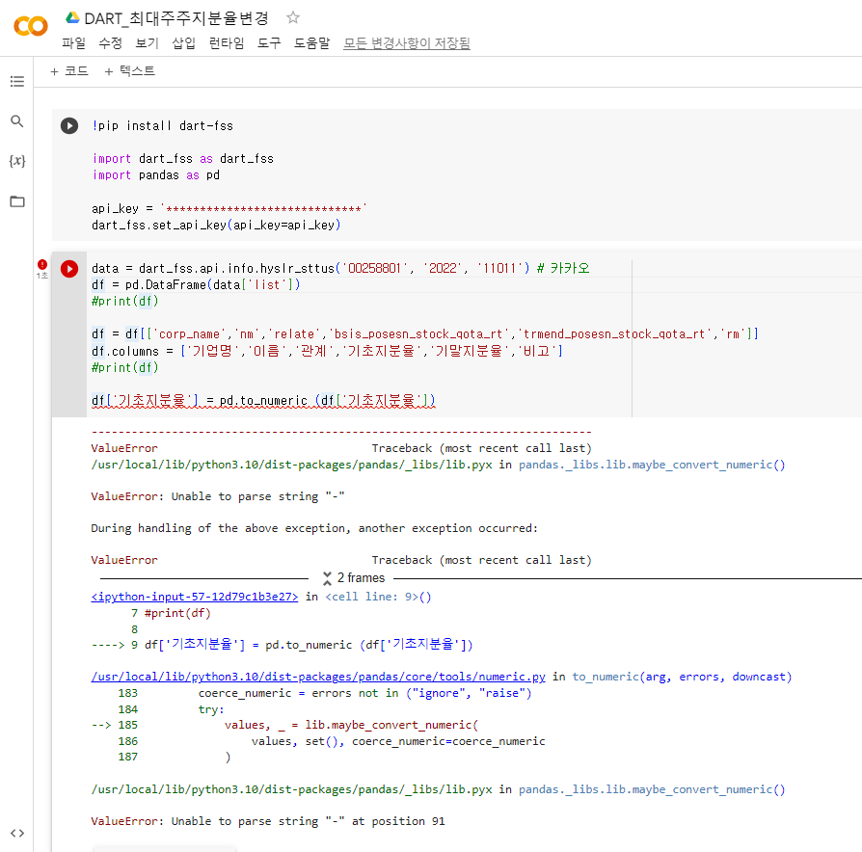862x852 pixels.
Task: Open the 수정 menu
Action: pos(110,42)
